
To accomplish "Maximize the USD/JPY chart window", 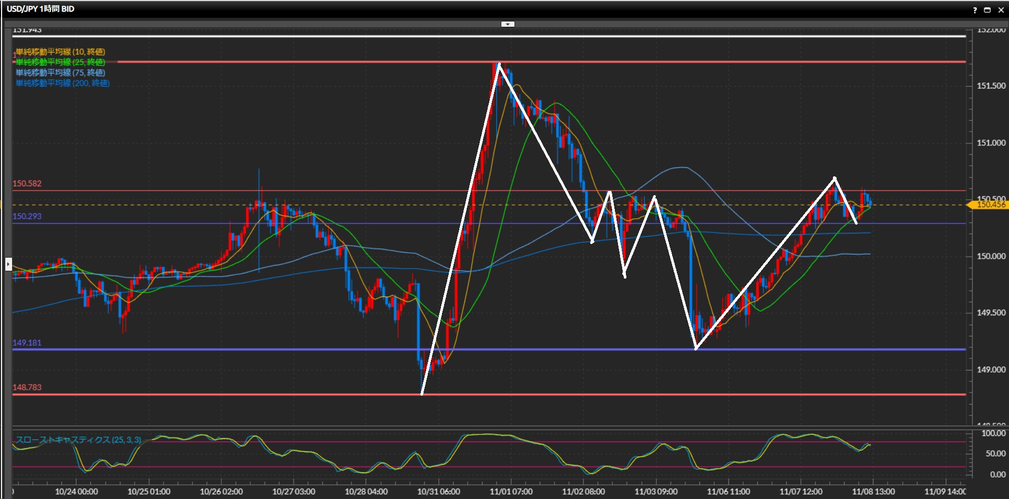I will [987, 10].
